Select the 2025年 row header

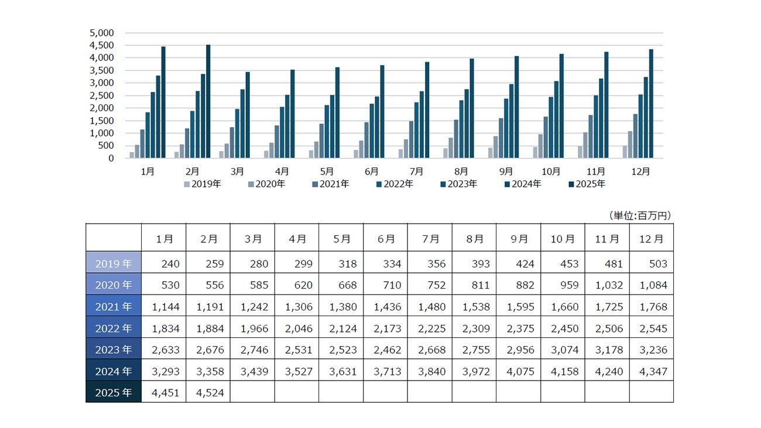pos(114,392)
